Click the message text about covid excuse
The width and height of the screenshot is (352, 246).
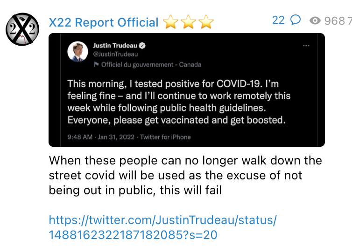185,175
